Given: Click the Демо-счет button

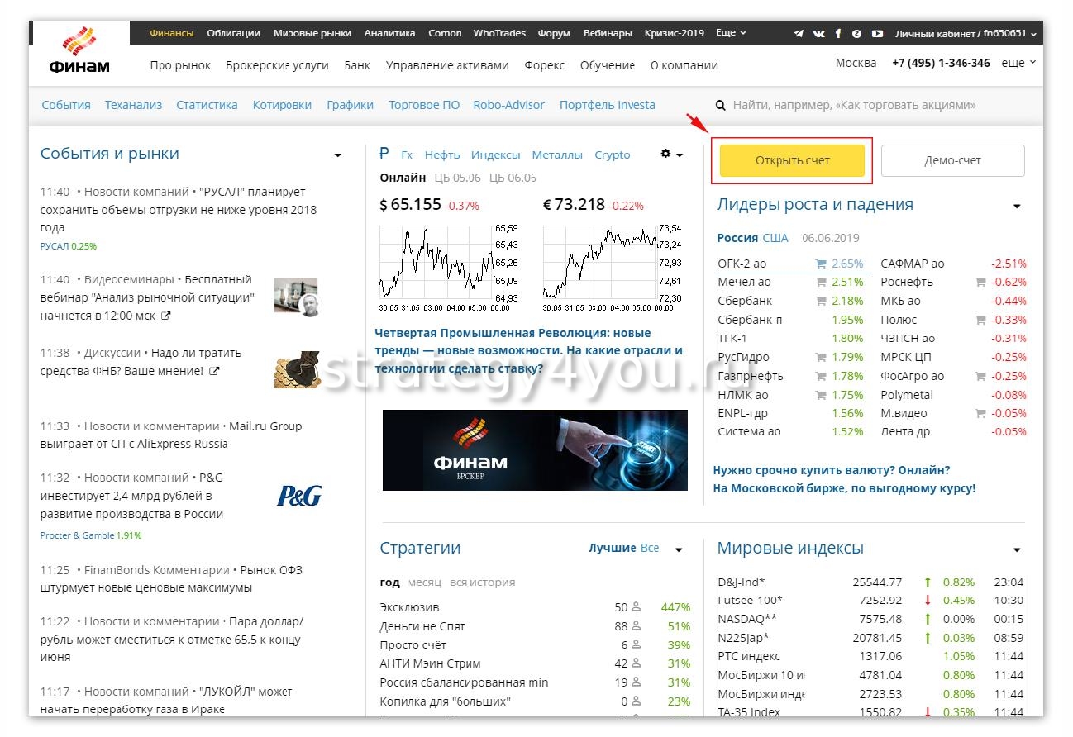Looking at the screenshot, I should (952, 160).
